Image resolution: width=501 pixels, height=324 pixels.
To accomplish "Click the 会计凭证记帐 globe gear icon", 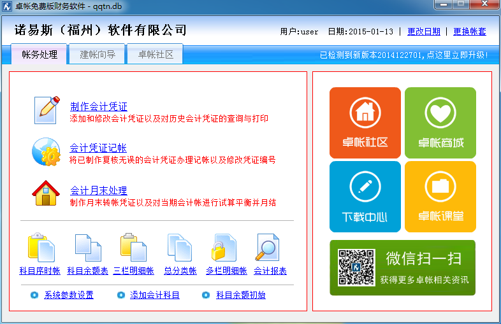I will click(x=46, y=151).
